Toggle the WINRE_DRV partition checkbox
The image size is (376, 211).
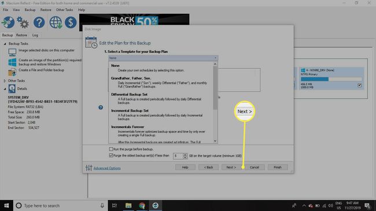pos(359,85)
